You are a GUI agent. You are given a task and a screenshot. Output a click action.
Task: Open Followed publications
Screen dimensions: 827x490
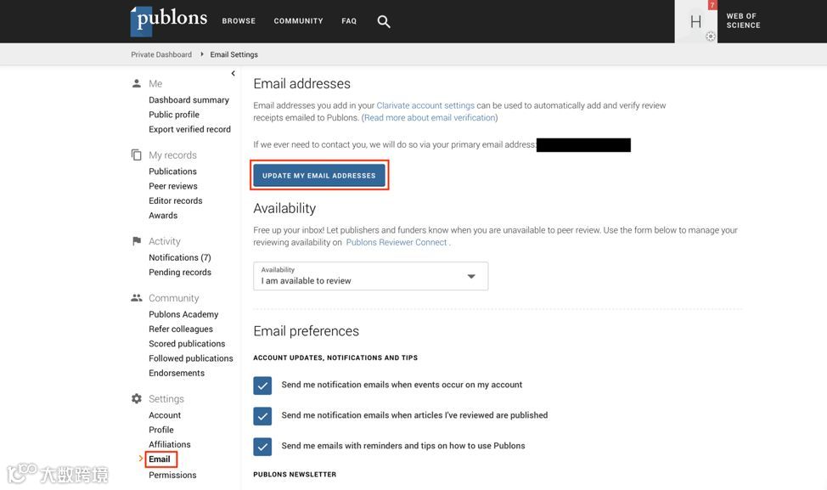tap(191, 358)
